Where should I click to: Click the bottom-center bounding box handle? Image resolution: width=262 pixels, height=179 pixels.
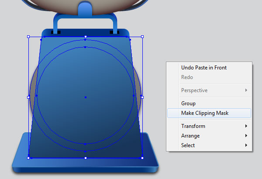pos(86,158)
